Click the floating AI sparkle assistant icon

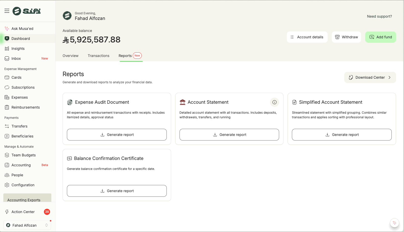pos(394,223)
